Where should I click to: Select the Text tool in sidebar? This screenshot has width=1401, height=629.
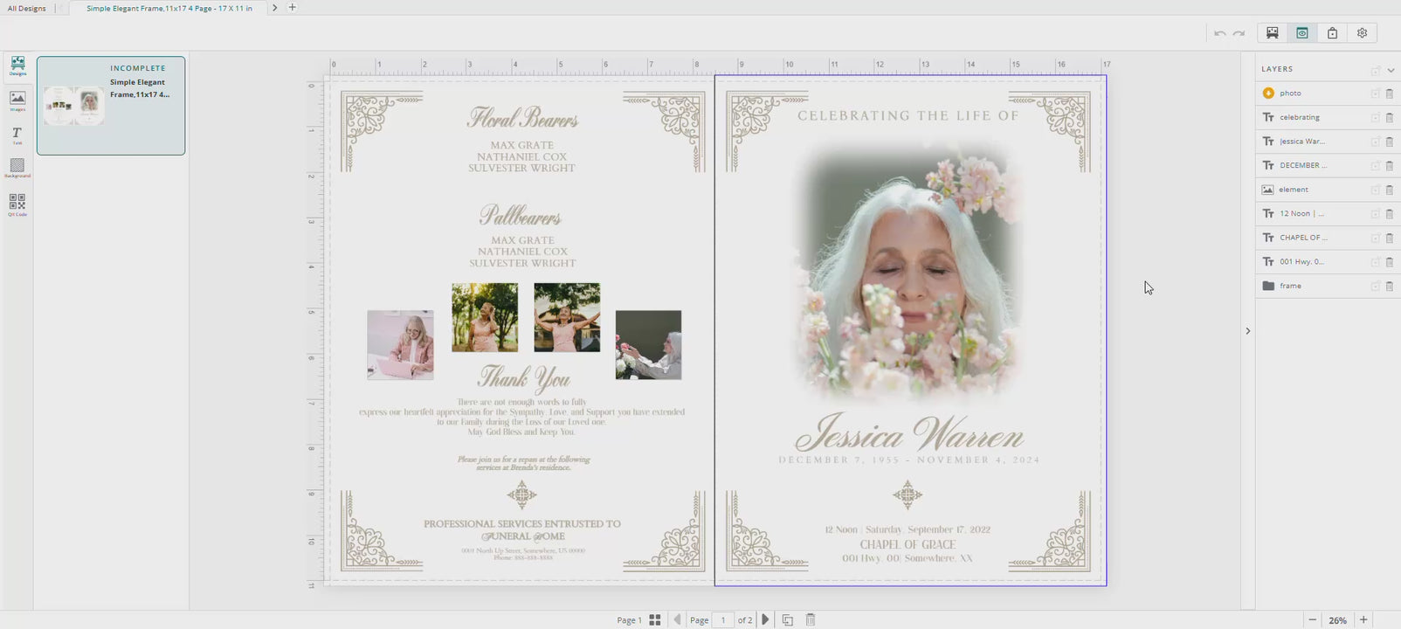17,135
